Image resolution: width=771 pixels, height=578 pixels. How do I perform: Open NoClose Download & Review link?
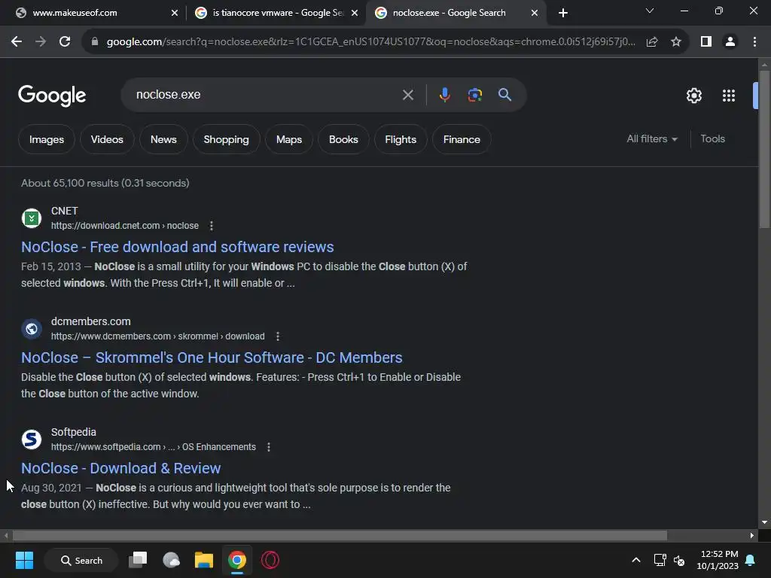121,468
